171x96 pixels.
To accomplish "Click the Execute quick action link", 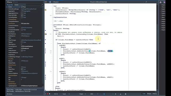I will [x=26, y=90].
